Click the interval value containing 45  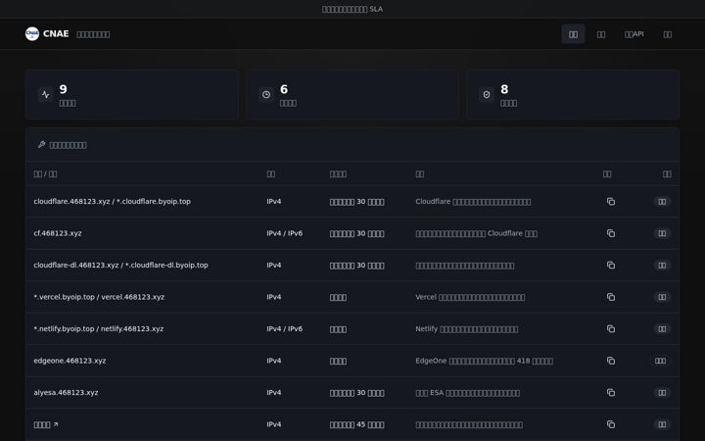(357, 424)
